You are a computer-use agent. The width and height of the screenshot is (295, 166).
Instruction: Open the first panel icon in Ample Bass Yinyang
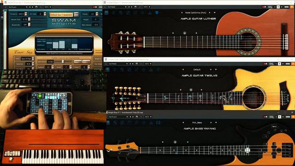click(108, 123)
